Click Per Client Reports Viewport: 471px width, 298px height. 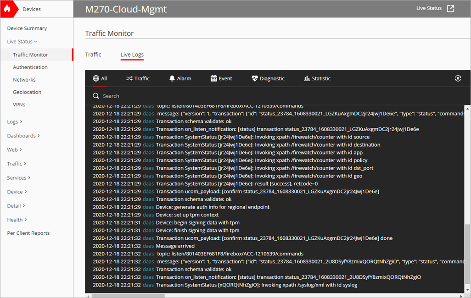point(28,233)
